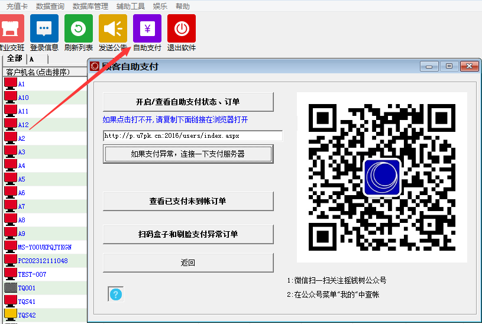Open the 充值卡 menu
The image size is (482, 324).
point(17,6)
